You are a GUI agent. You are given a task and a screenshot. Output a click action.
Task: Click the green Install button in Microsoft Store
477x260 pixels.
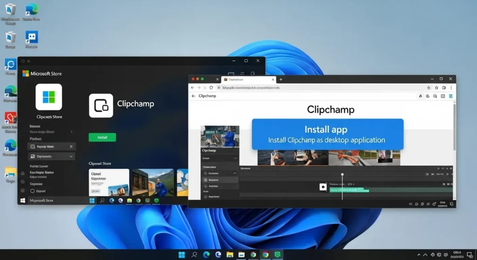pyautogui.click(x=102, y=137)
